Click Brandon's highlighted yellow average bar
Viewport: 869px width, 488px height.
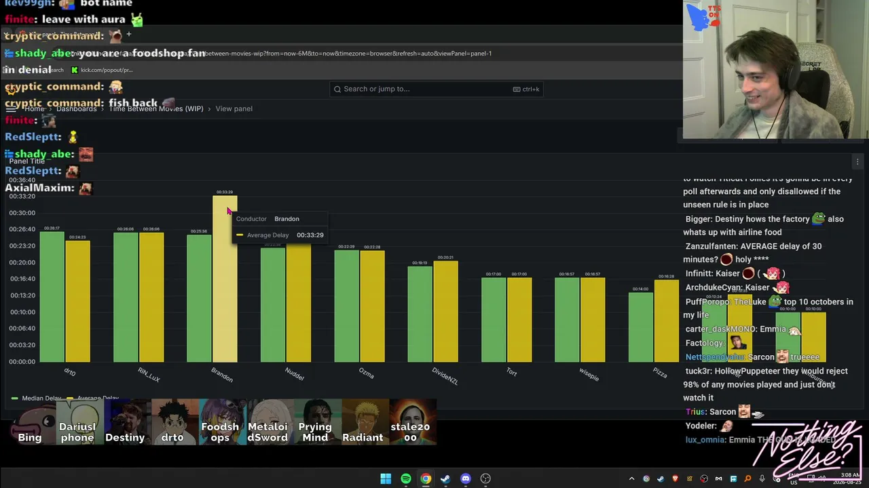[x=225, y=279]
